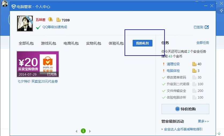This screenshot has height=136, width=224.
Task: Close the 个人中心 window
Action: tap(212, 6)
